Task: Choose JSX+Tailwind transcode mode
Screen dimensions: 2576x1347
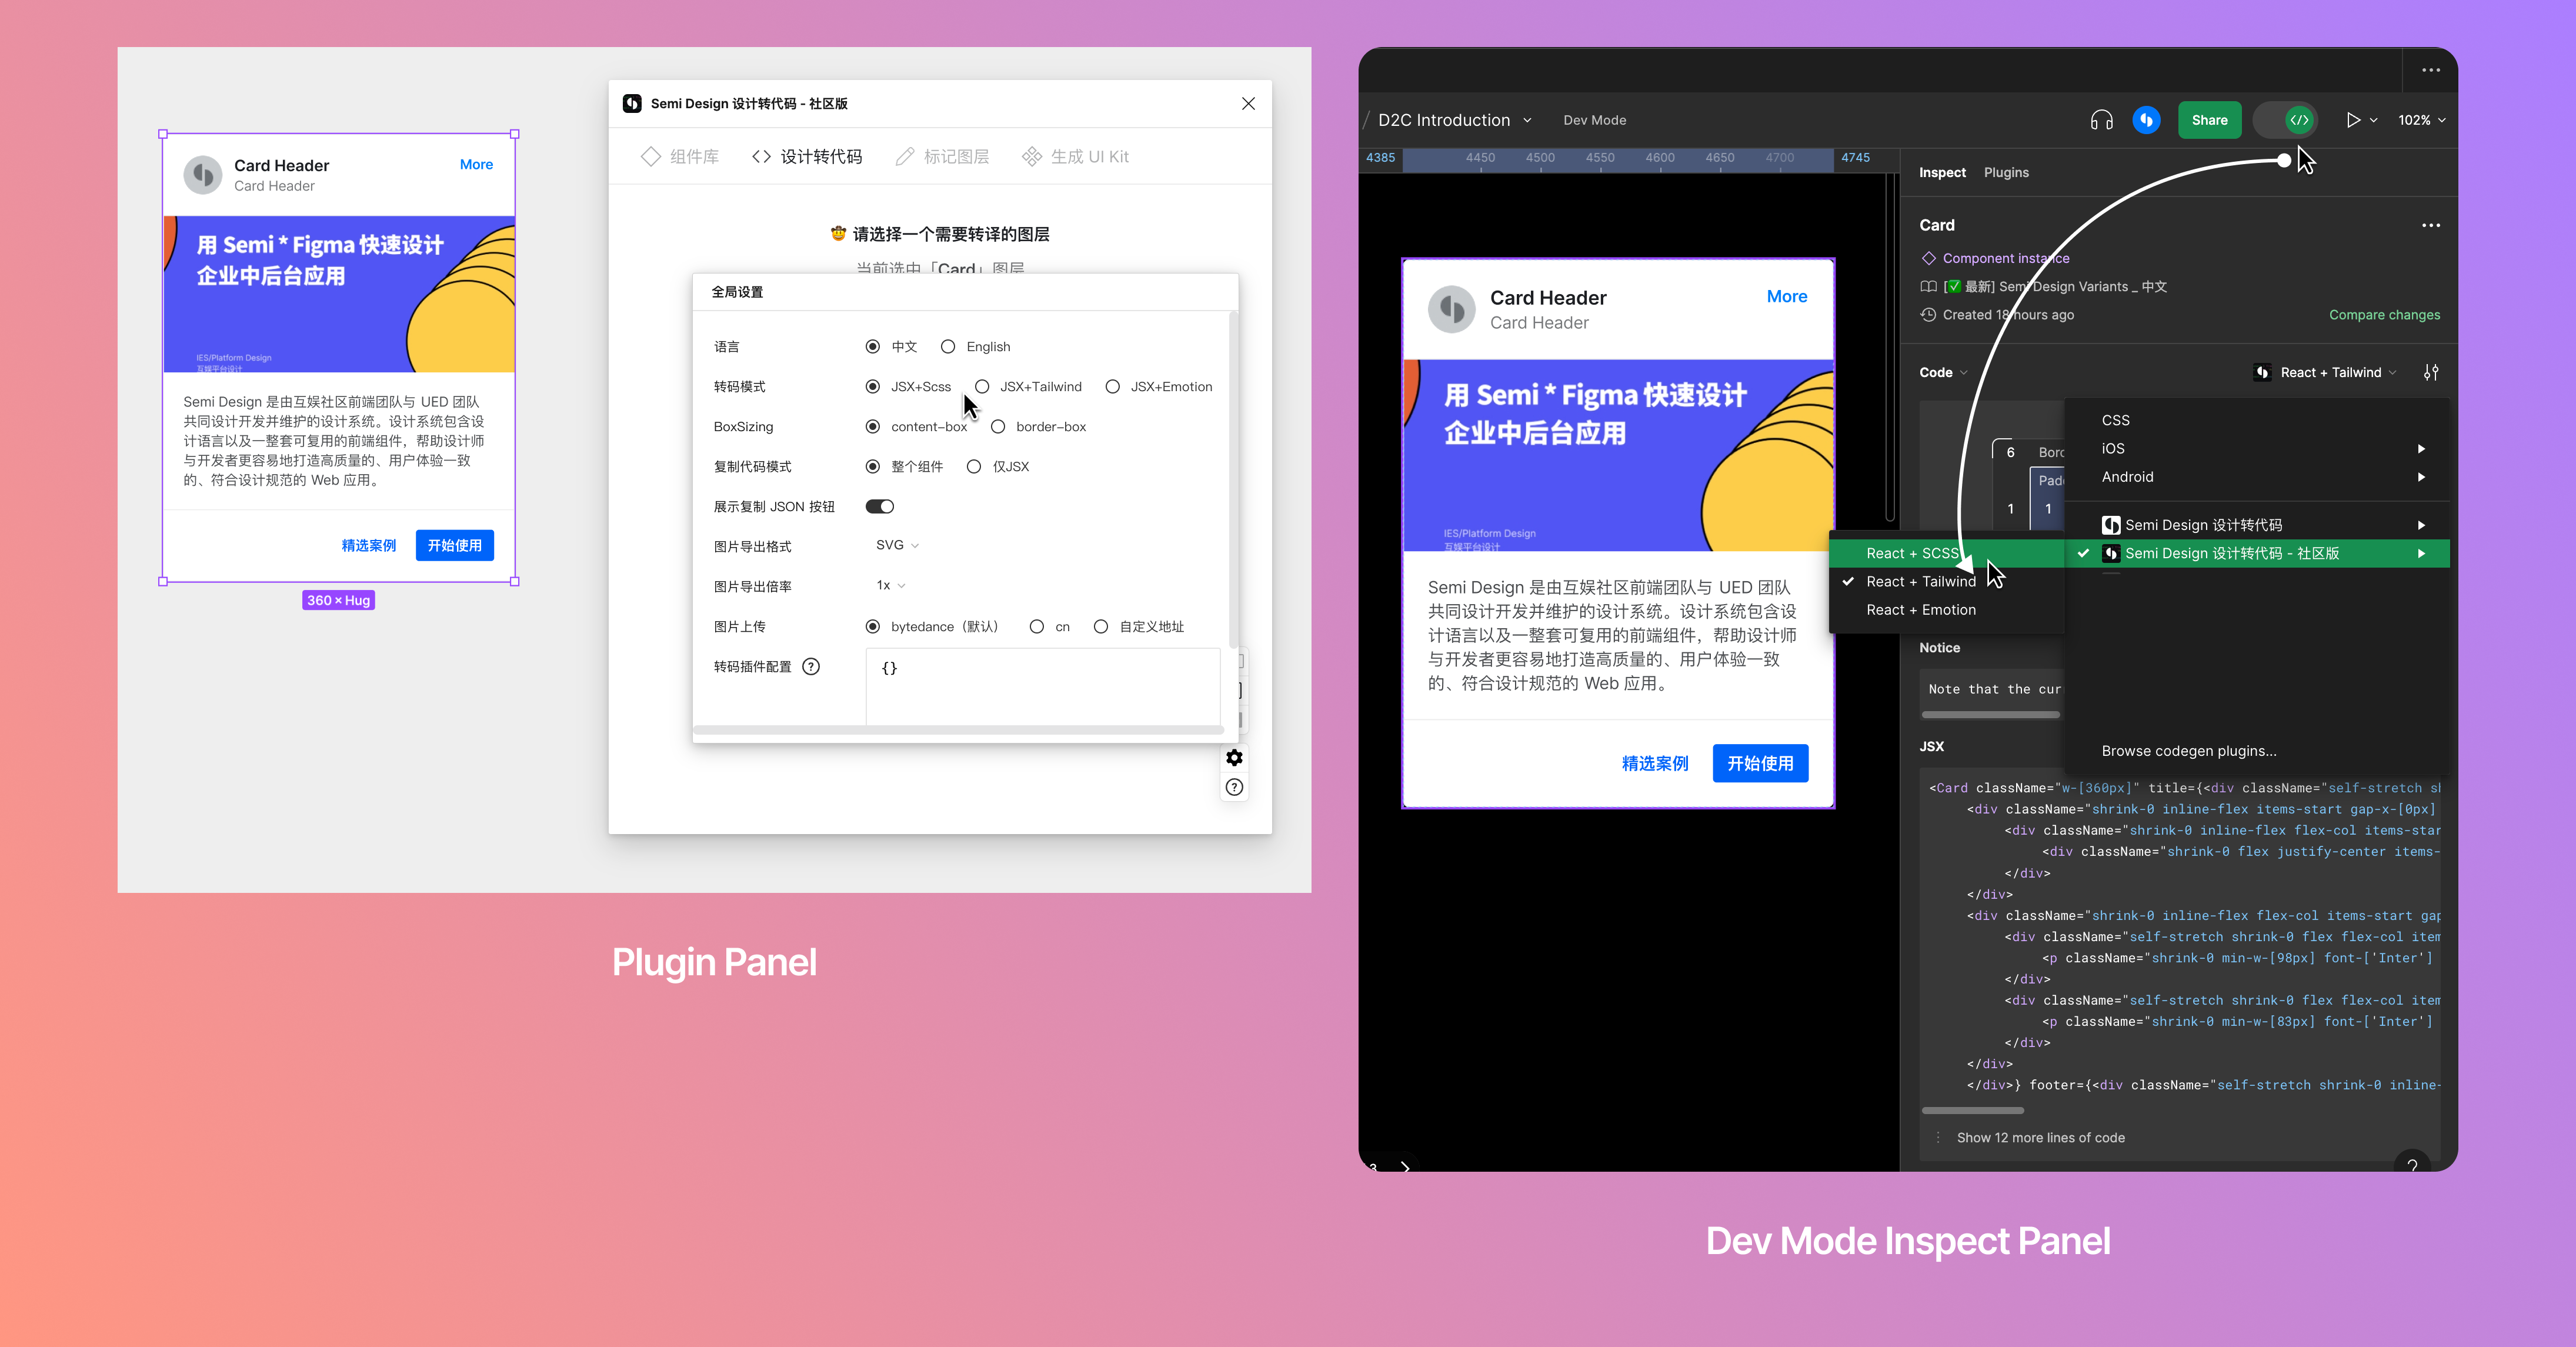Action: (982, 386)
